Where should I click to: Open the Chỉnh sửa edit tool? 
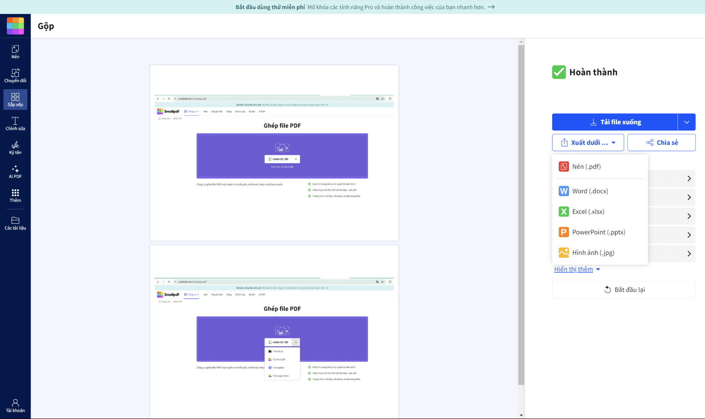click(15, 124)
